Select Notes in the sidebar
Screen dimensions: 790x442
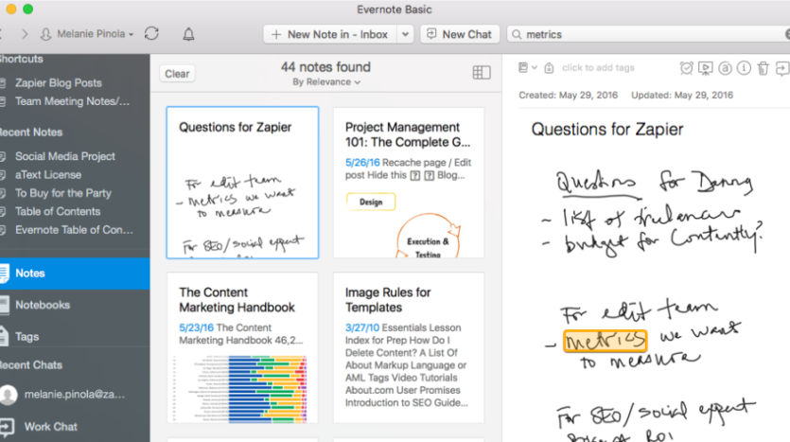coord(75,274)
